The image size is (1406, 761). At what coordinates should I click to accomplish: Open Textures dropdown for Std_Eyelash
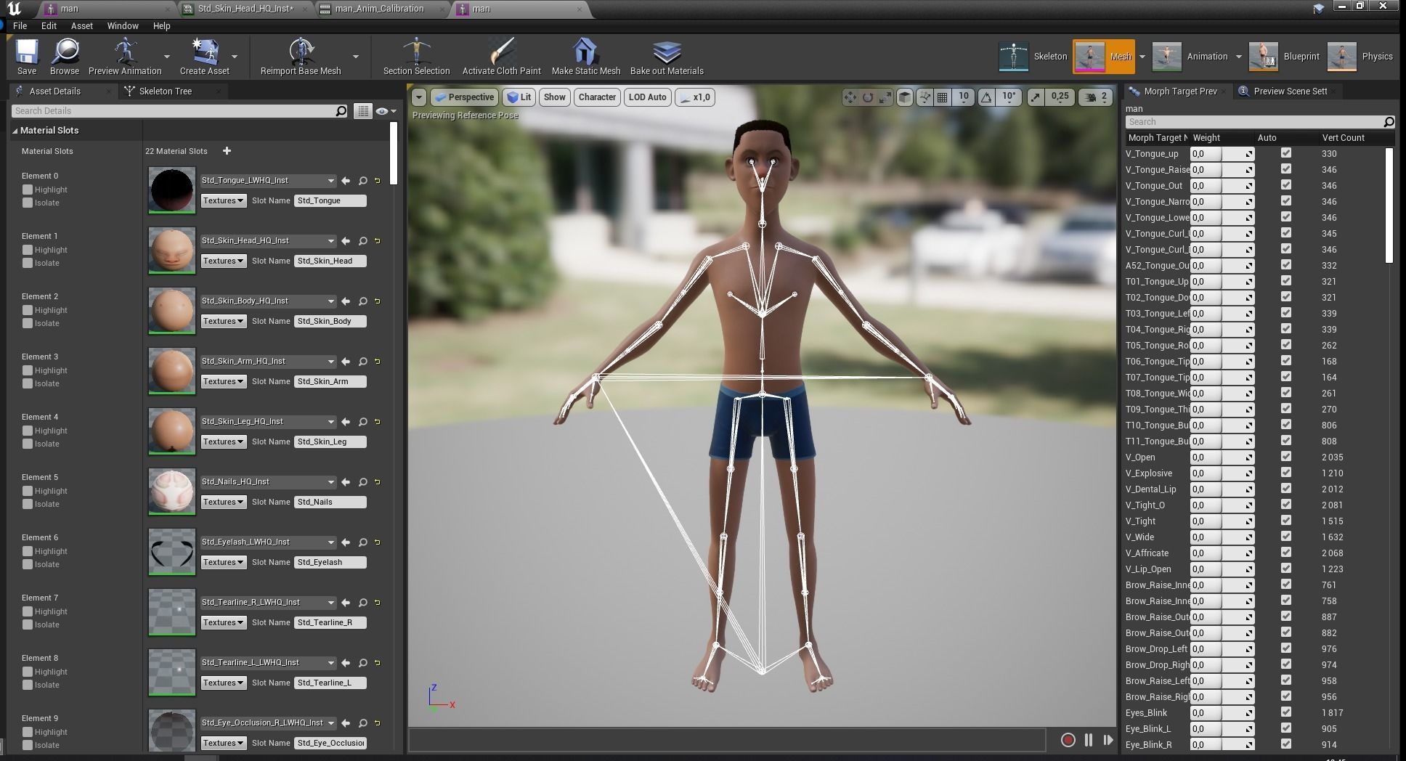coord(224,562)
